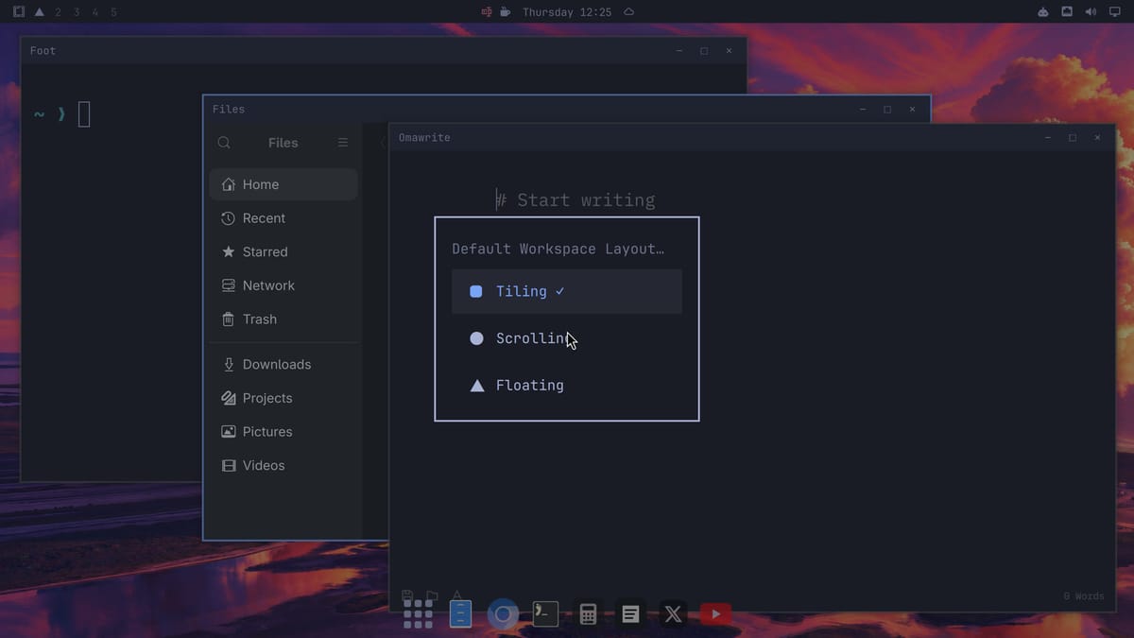Click the active workspace triangle indicator
Image resolution: width=1134 pixels, height=638 pixels.
tap(39, 12)
